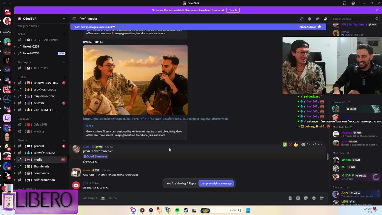
Task: Select the media channel
Action: pos(41,160)
